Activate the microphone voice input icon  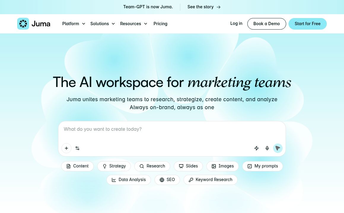point(267,148)
